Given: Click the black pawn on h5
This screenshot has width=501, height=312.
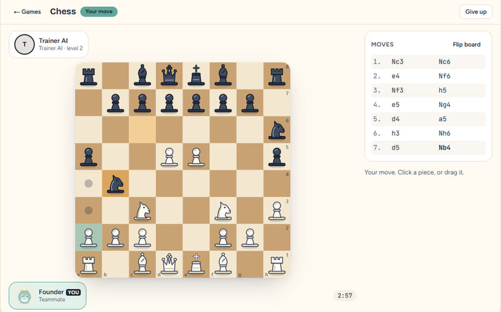Looking at the screenshot, I should click(277, 157).
